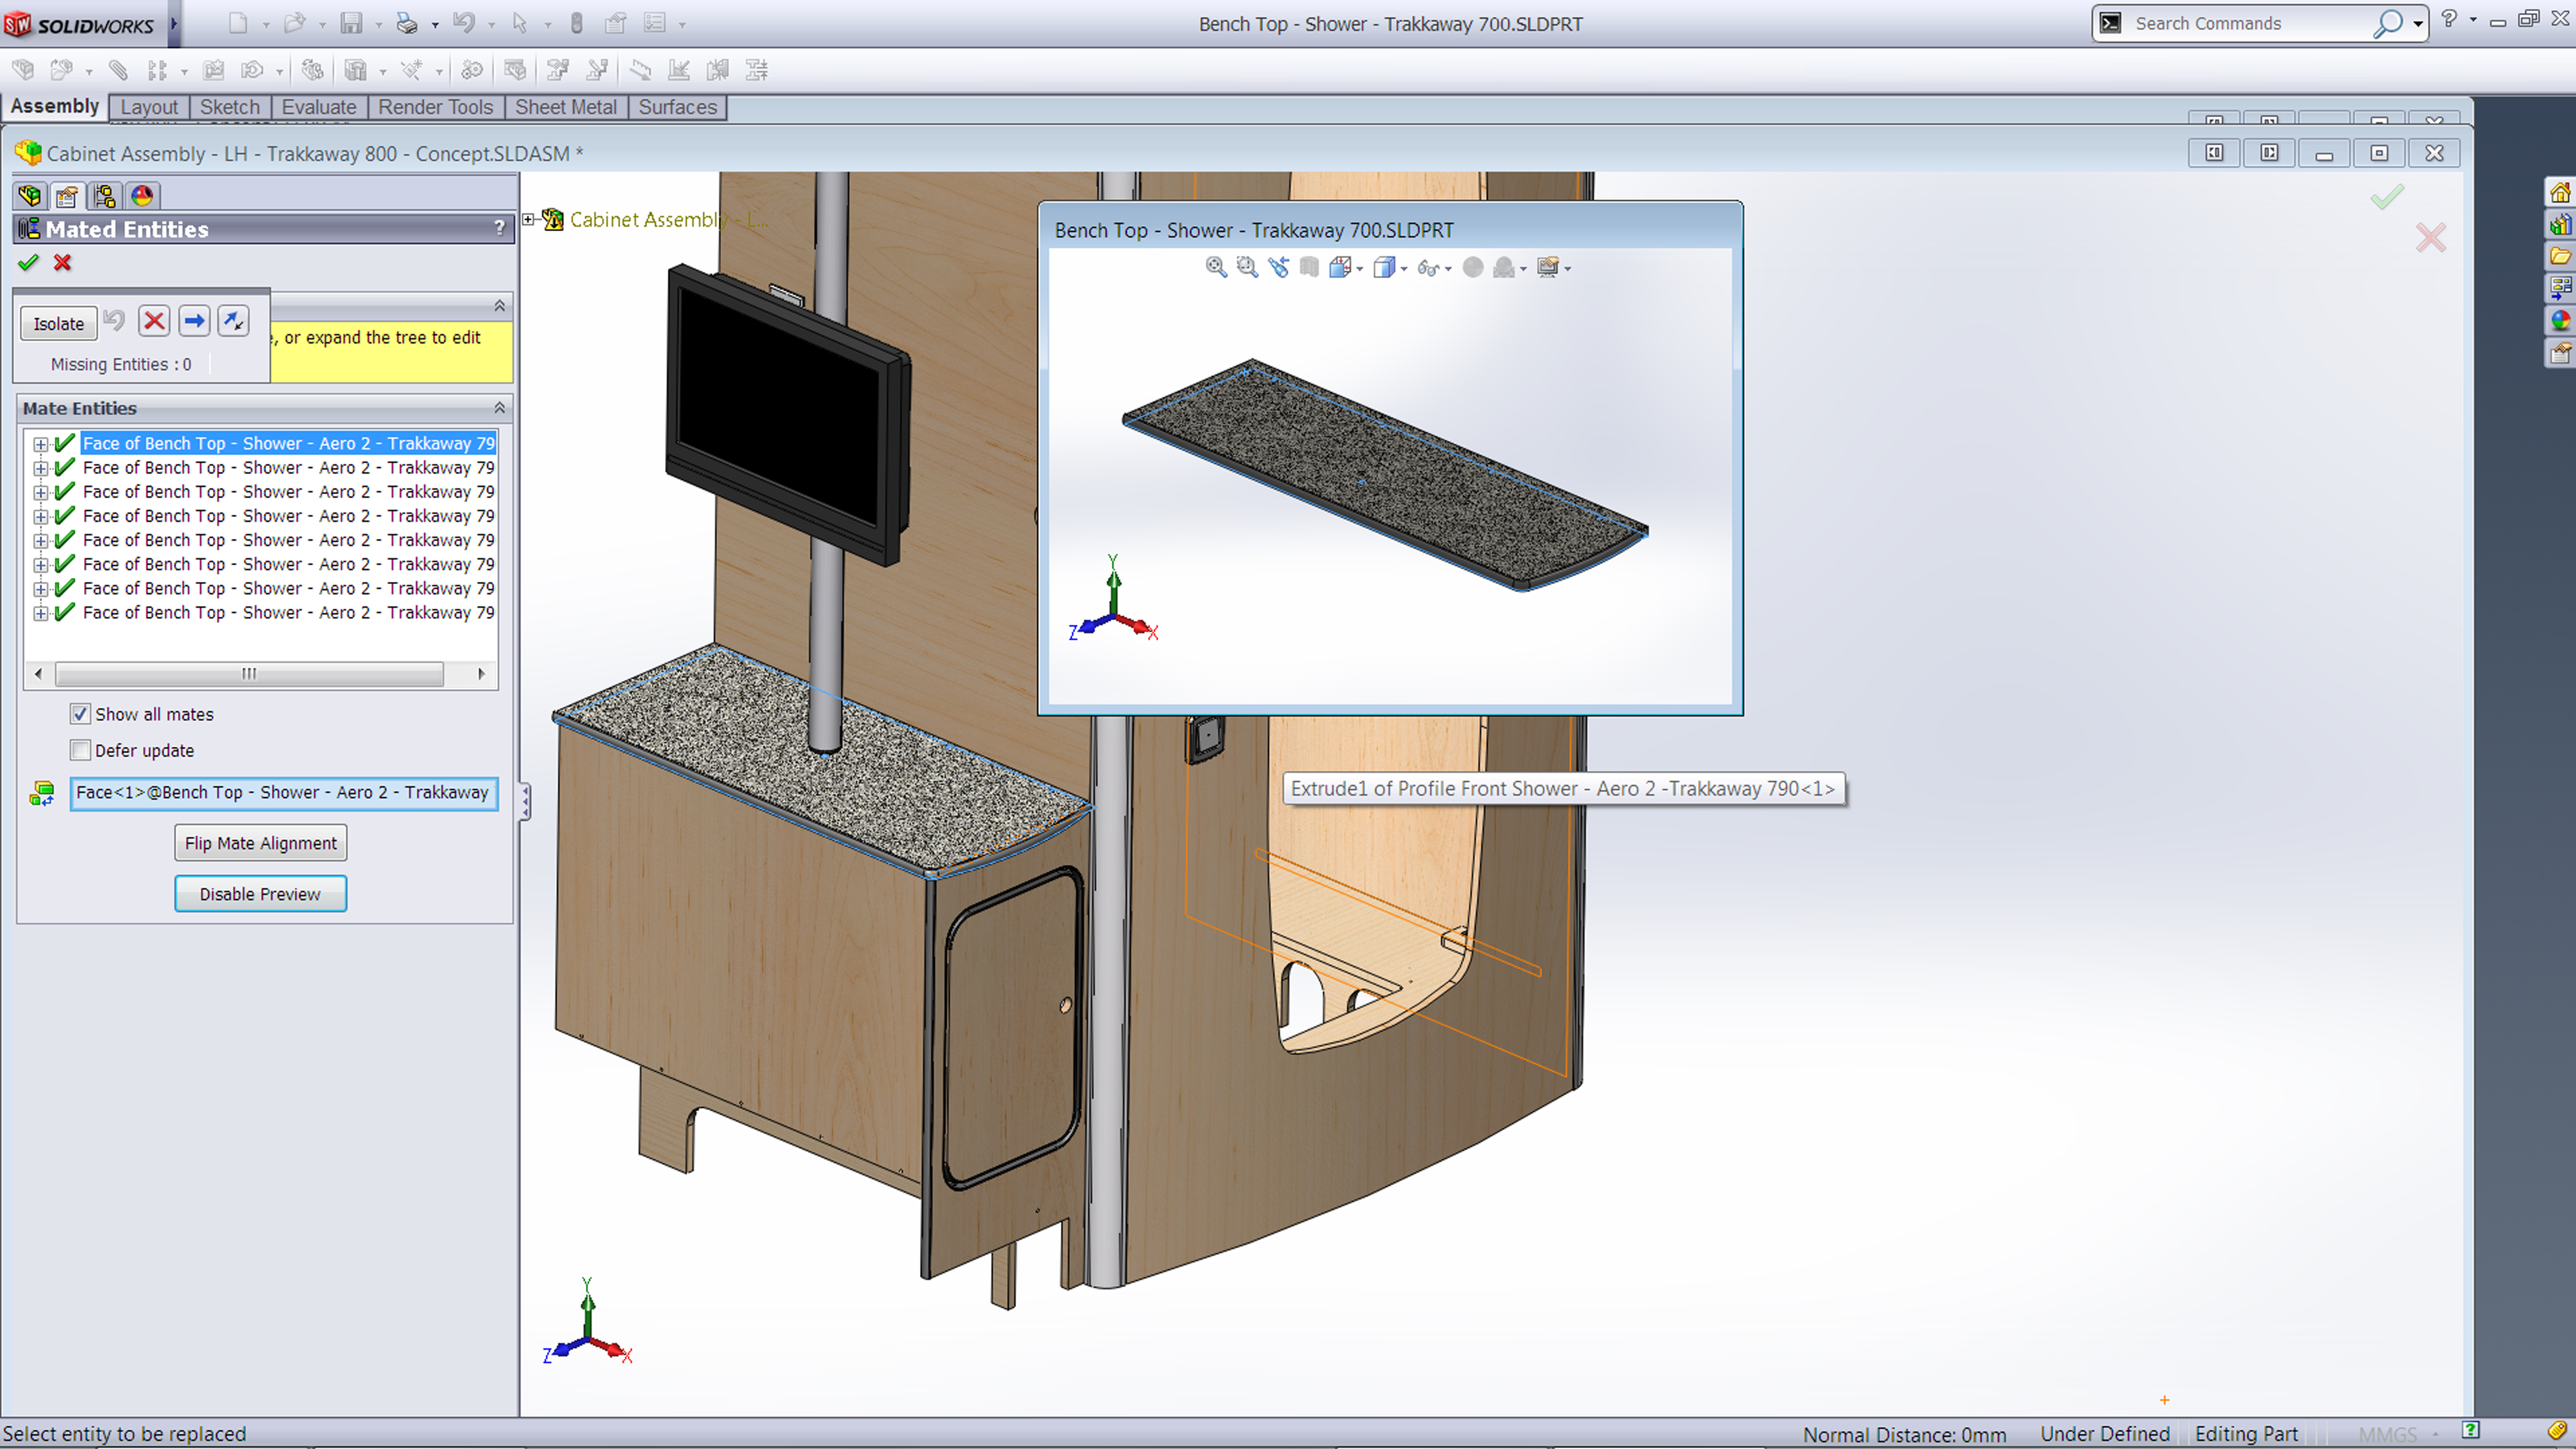
Task: Open the Evaluate tab
Action: [318, 107]
